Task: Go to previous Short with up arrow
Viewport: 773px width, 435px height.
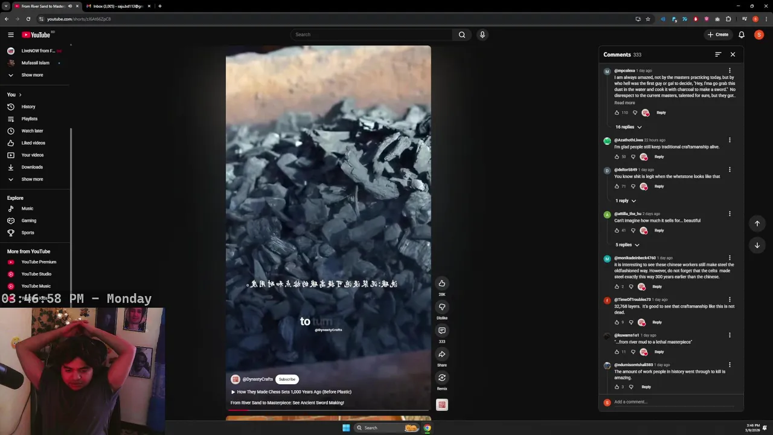Action: [x=757, y=224]
